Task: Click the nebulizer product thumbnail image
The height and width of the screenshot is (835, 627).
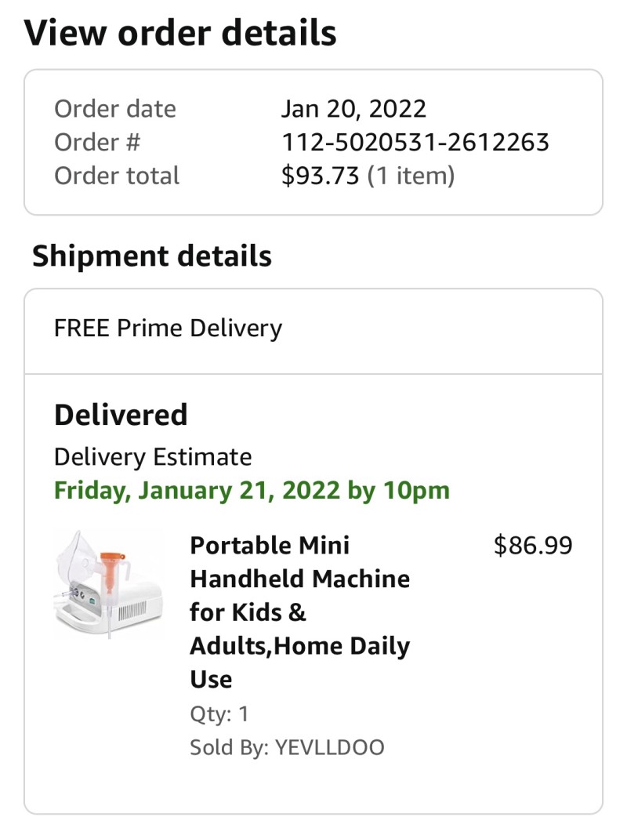Action: [110, 586]
